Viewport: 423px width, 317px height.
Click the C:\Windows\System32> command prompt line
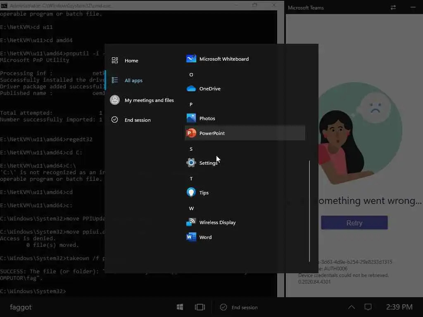33,291
